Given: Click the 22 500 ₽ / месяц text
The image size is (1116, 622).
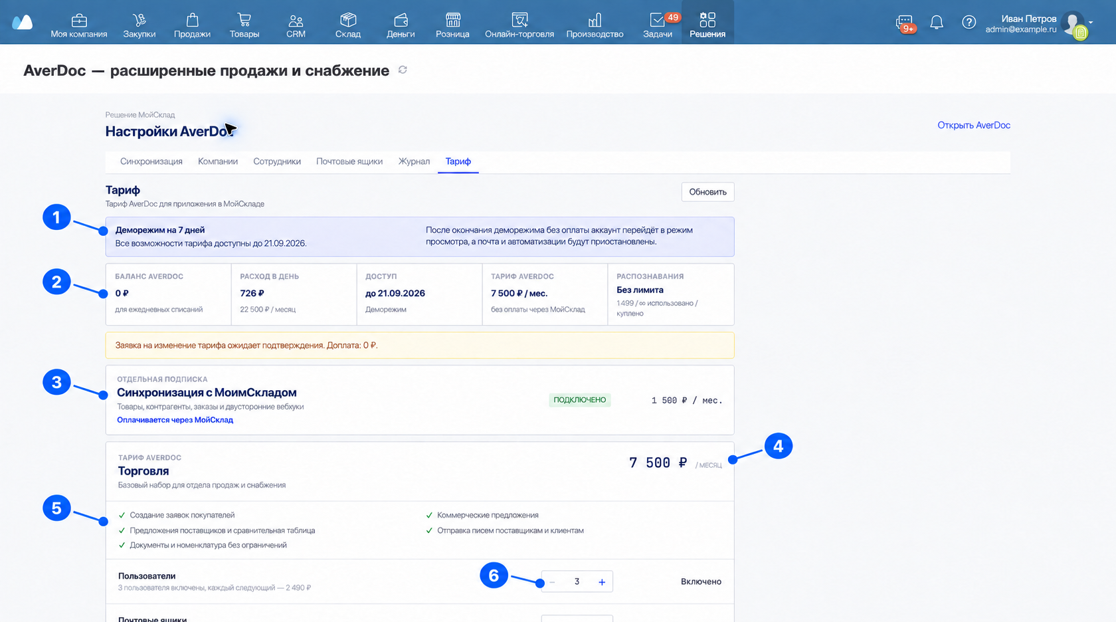Looking at the screenshot, I should 268,310.
